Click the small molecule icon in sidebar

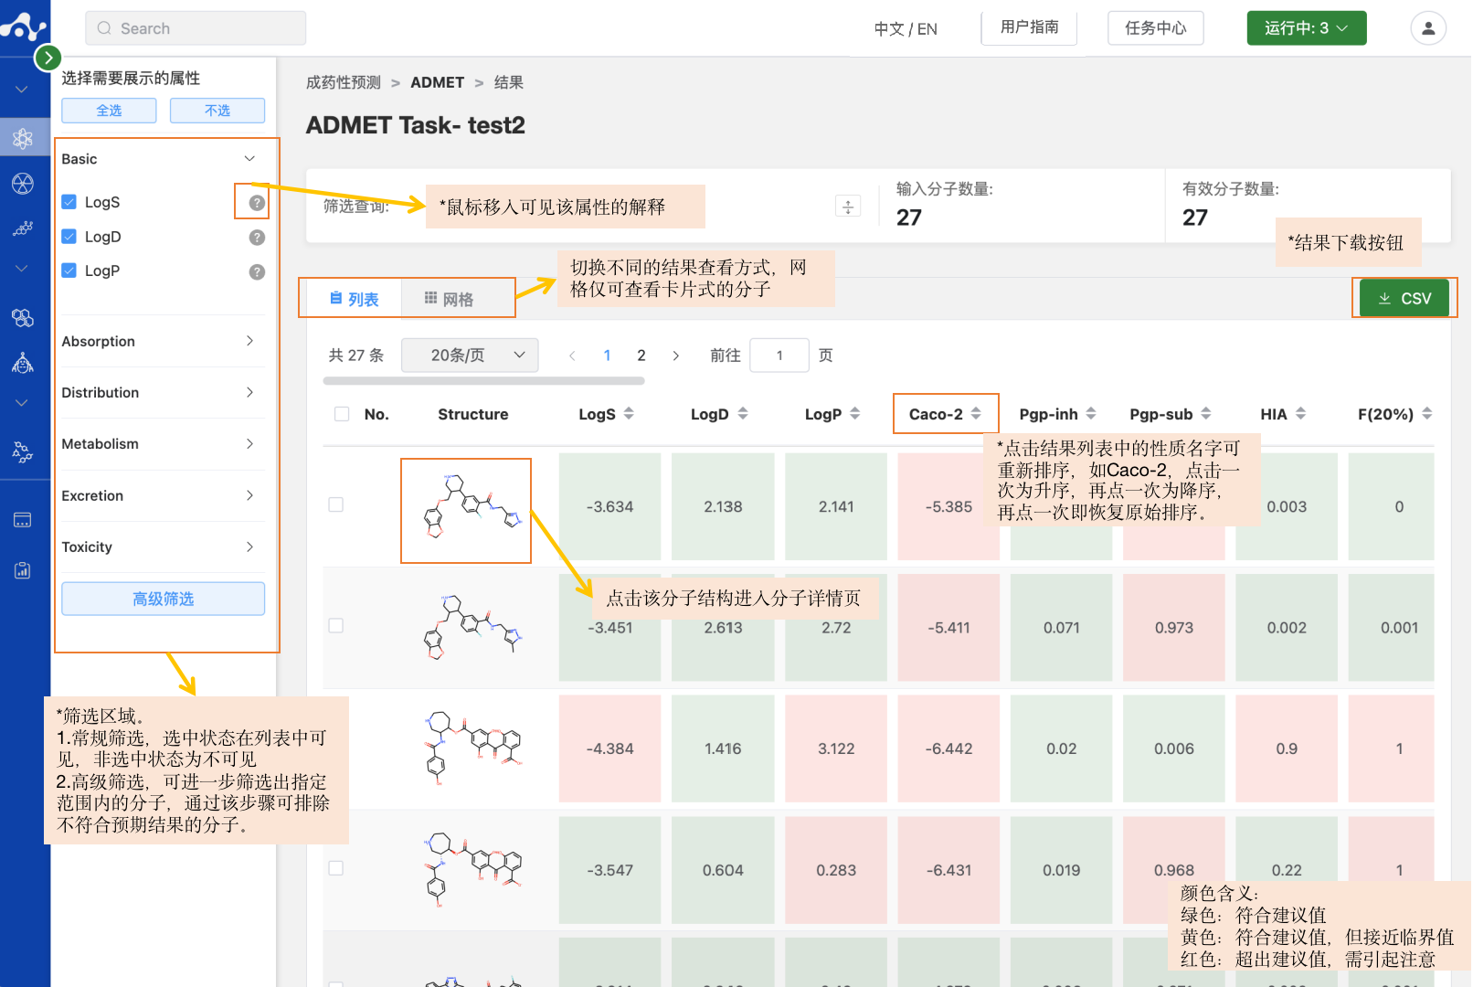click(x=23, y=228)
